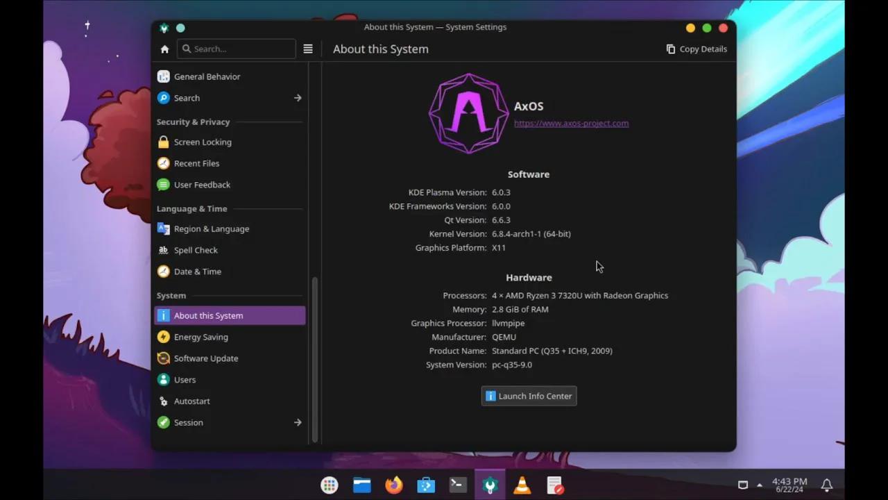888x500 pixels.
Task: Click inside the Search field
Action: point(236,49)
